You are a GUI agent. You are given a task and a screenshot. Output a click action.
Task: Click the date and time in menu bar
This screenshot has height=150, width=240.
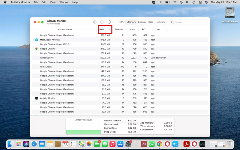pos(223,2)
